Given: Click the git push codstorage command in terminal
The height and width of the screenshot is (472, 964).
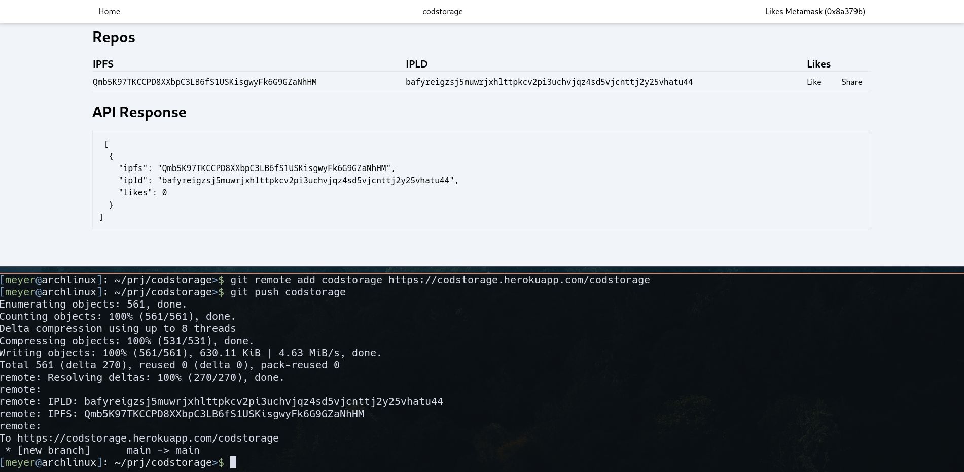Looking at the screenshot, I should coord(288,292).
